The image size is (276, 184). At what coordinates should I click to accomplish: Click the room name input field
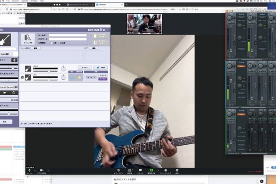[68, 35]
